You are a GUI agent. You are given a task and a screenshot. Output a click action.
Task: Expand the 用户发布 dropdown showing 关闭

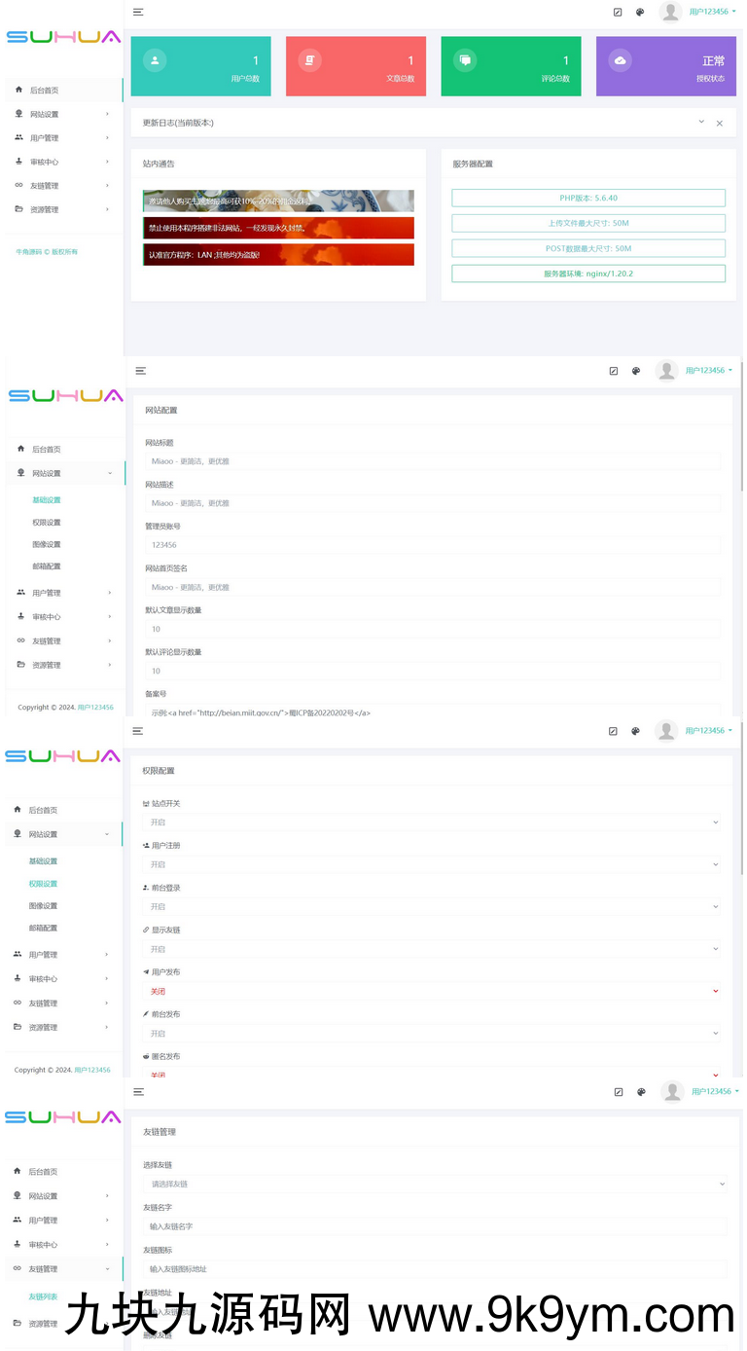click(x=434, y=991)
